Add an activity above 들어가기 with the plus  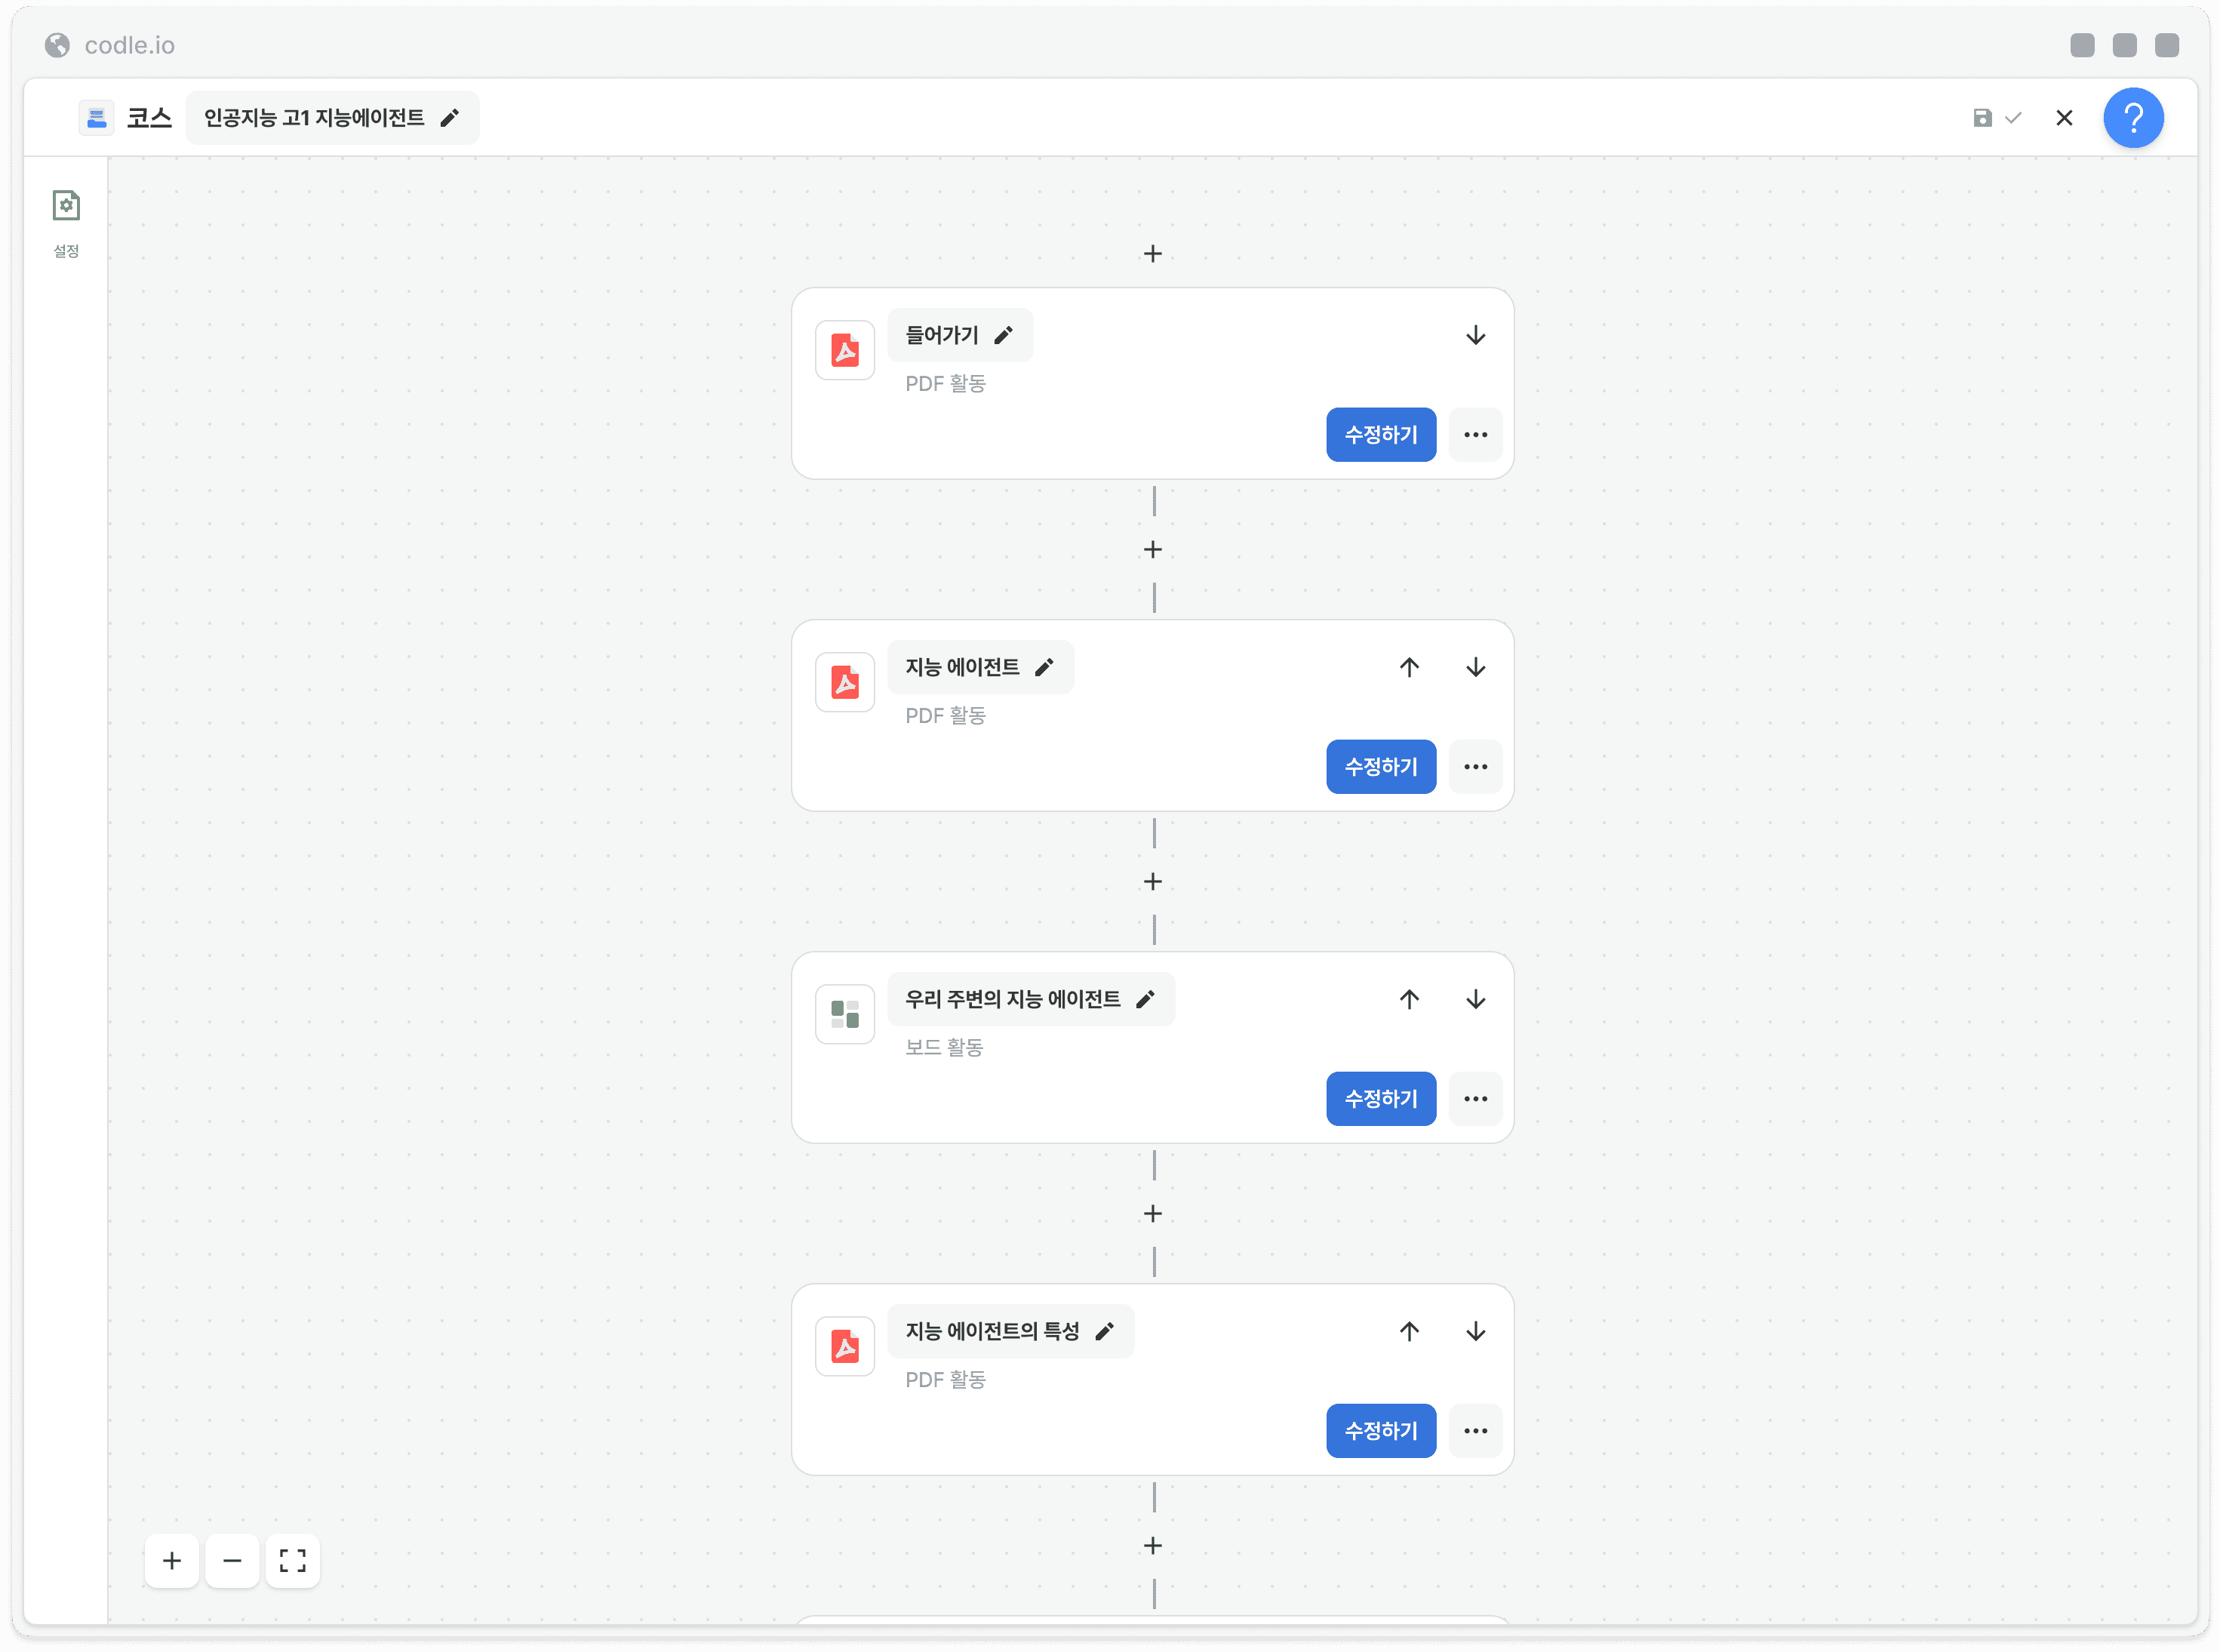tap(1153, 254)
